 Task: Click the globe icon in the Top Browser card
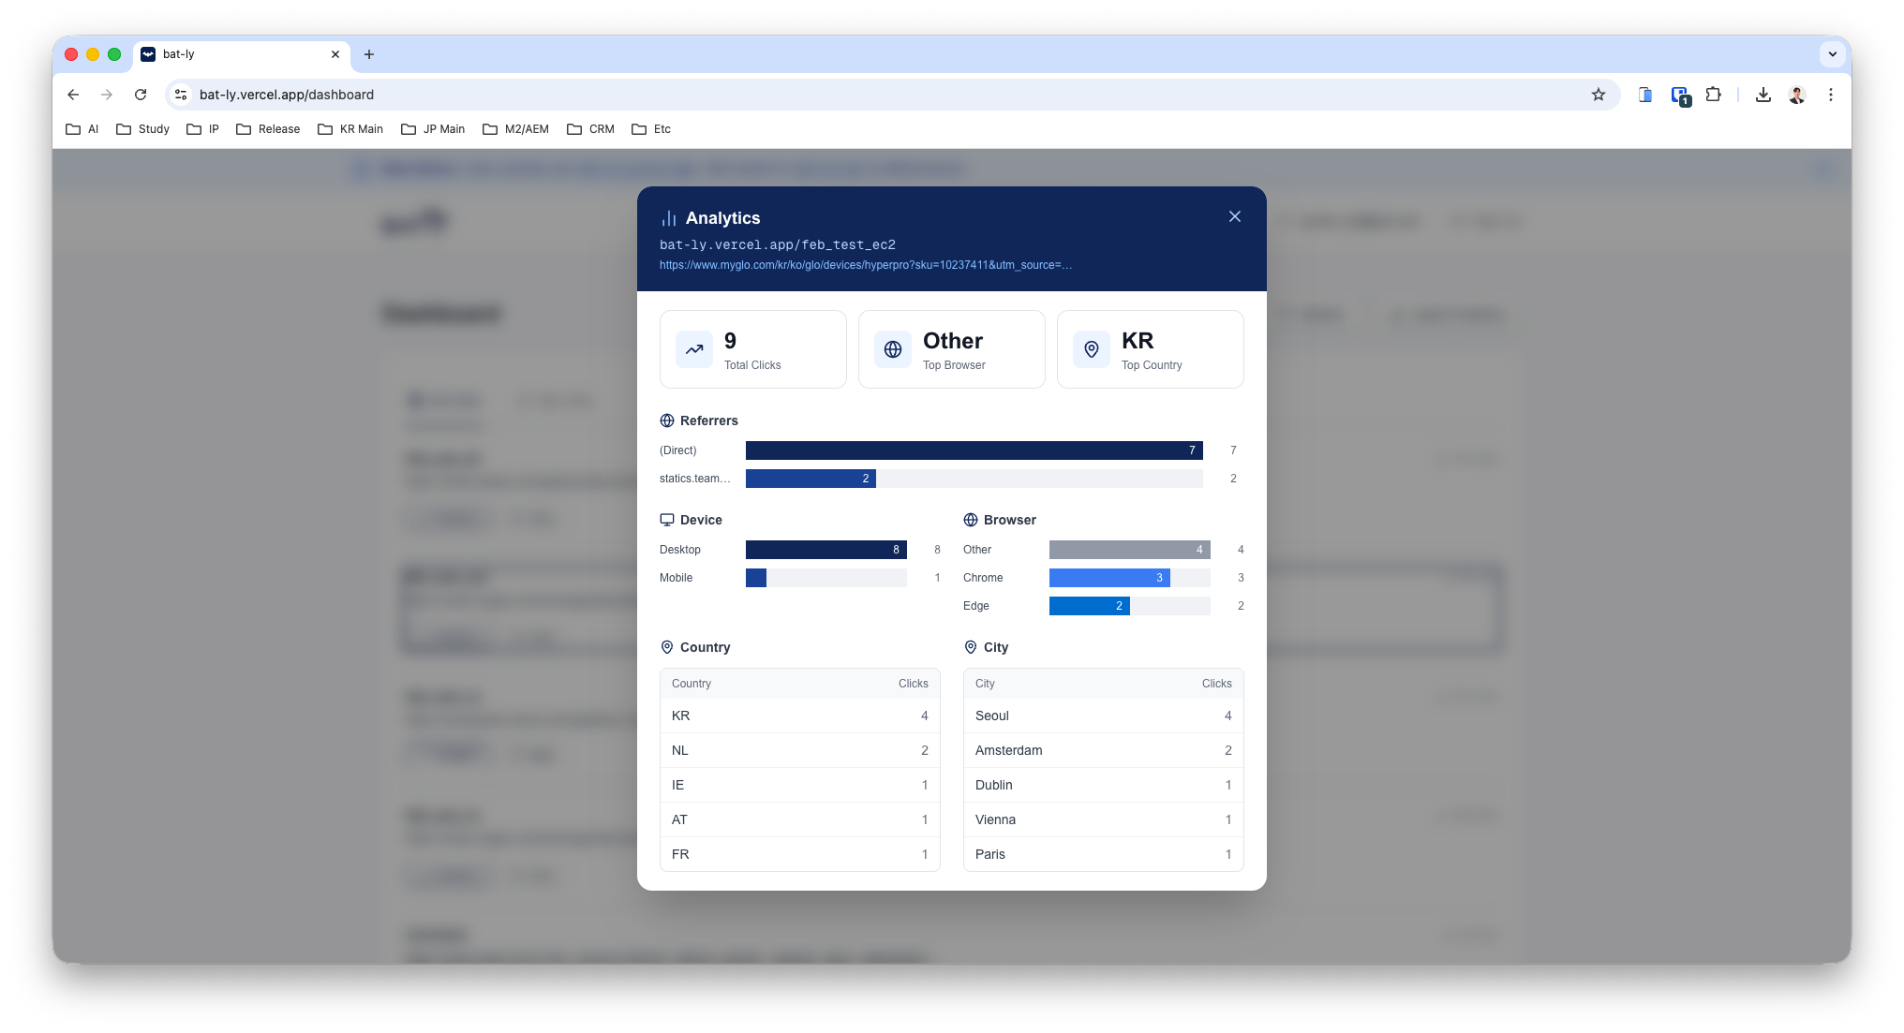pyautogui.click(x=892, y=348)
